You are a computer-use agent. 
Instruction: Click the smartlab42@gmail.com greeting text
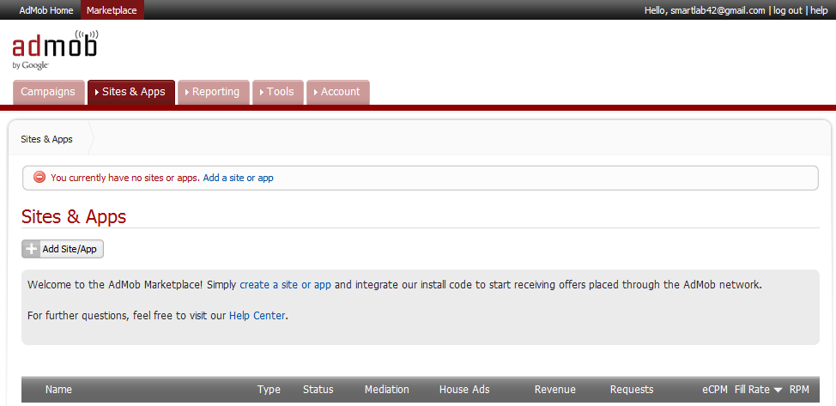click(705, 10)
